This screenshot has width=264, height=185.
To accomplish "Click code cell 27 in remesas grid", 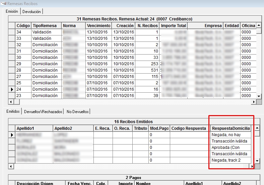I will pos(23,77).
